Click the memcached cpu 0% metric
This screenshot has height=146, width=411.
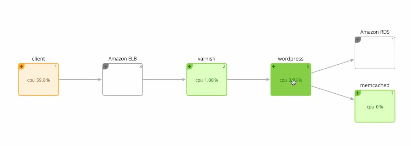coord(375,107)
